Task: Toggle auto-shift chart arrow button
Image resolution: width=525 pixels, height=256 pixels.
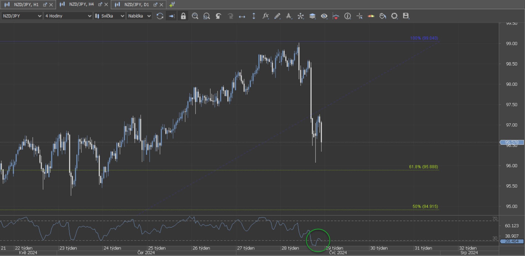Action: [x=172, y=16]
